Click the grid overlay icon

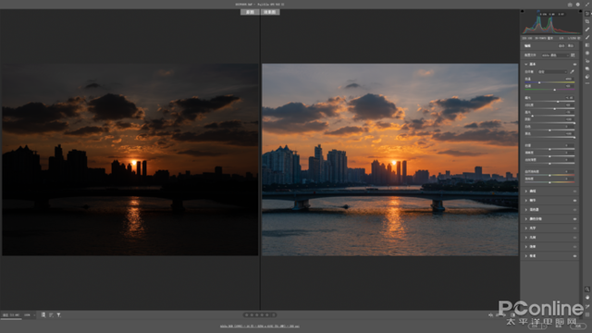pos(587,314)
